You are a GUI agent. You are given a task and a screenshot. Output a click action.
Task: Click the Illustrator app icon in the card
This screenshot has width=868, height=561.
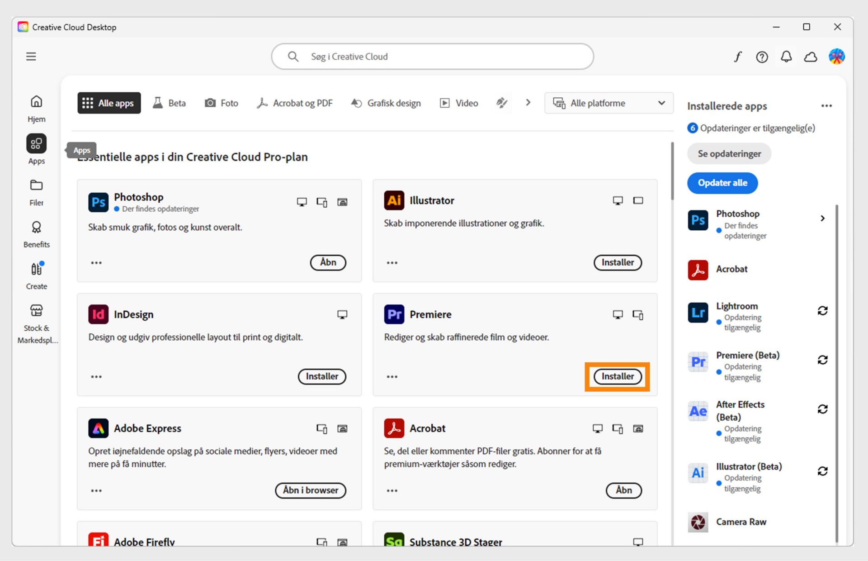click(394, 200)
